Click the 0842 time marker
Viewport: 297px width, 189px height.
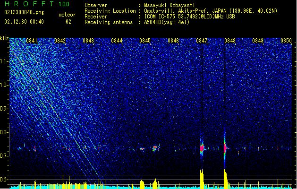tap(60, 41)
